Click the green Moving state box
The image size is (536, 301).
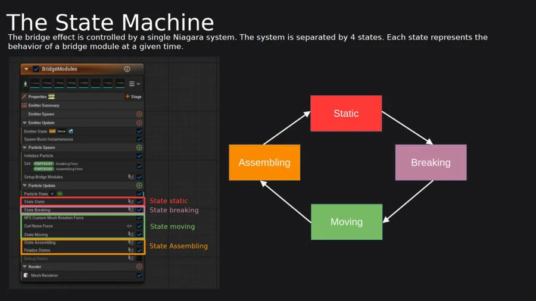pos(347,222)
